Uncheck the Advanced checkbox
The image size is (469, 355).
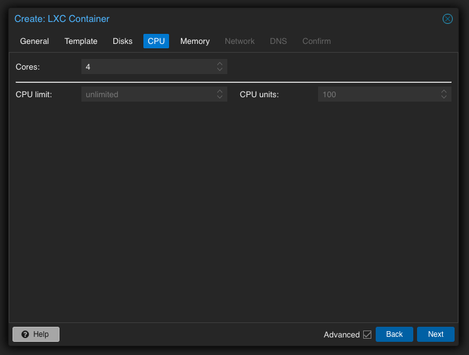tap(367, 335)
